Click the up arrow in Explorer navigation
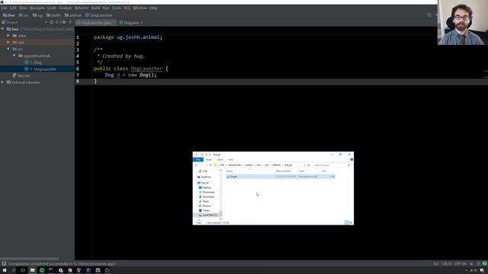 pyautogui.click(x=210, y=165)
